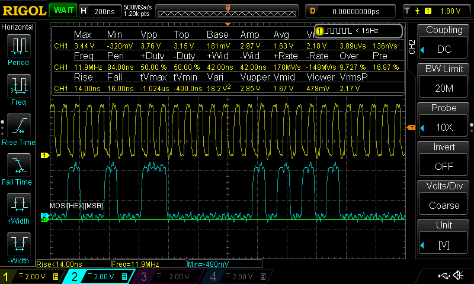Click the table Freq value 11.9MHz
474x284 pixels.
coord(88,67)
